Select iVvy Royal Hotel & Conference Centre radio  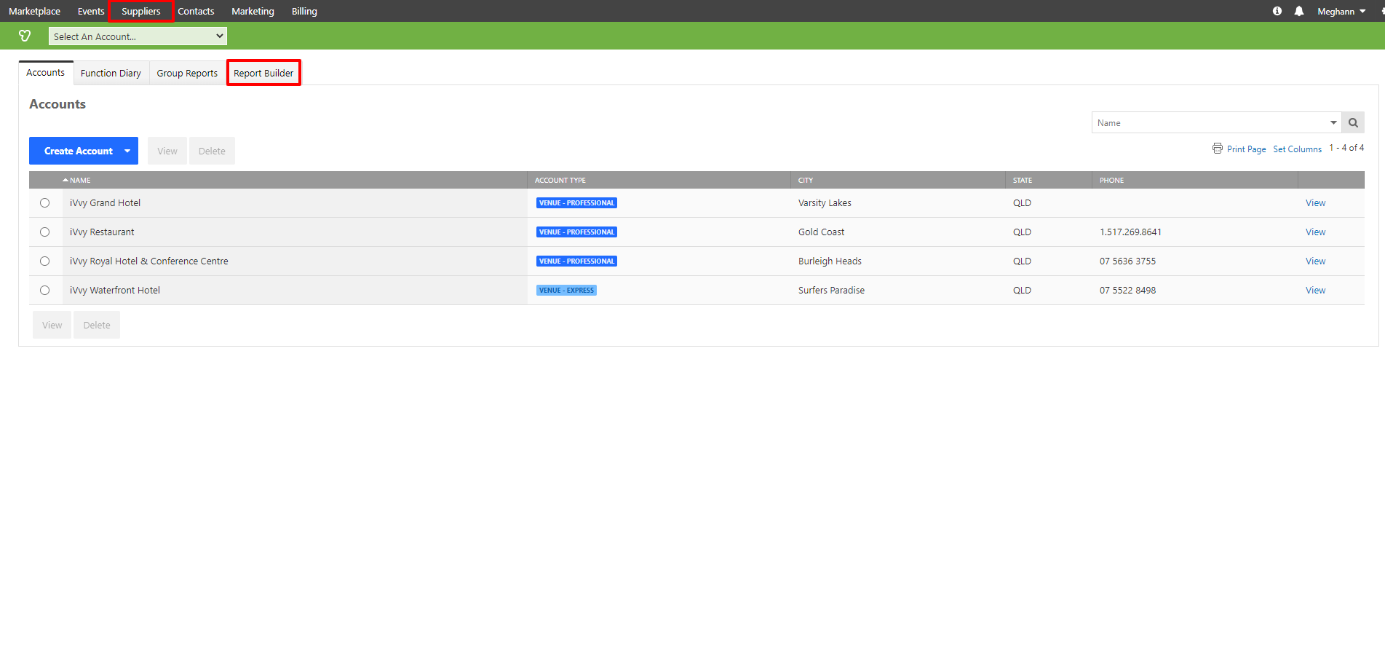coord(45,261)
